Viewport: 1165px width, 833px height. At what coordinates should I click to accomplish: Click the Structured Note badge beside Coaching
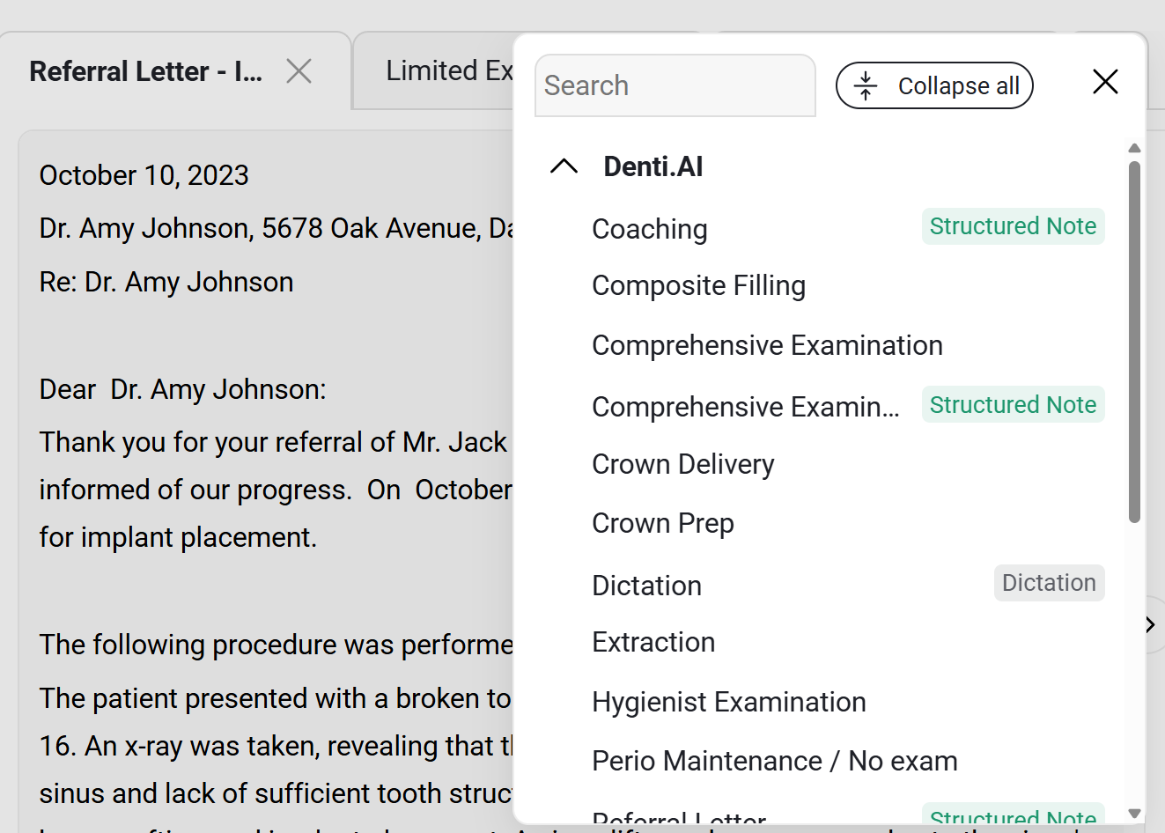pyautogui.click(x=1014, y=226)
